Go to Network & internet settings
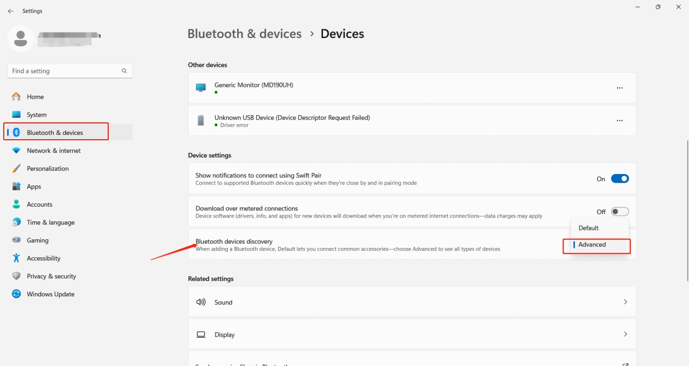Viewport: 689px width, 366px height. coord(53,151)
